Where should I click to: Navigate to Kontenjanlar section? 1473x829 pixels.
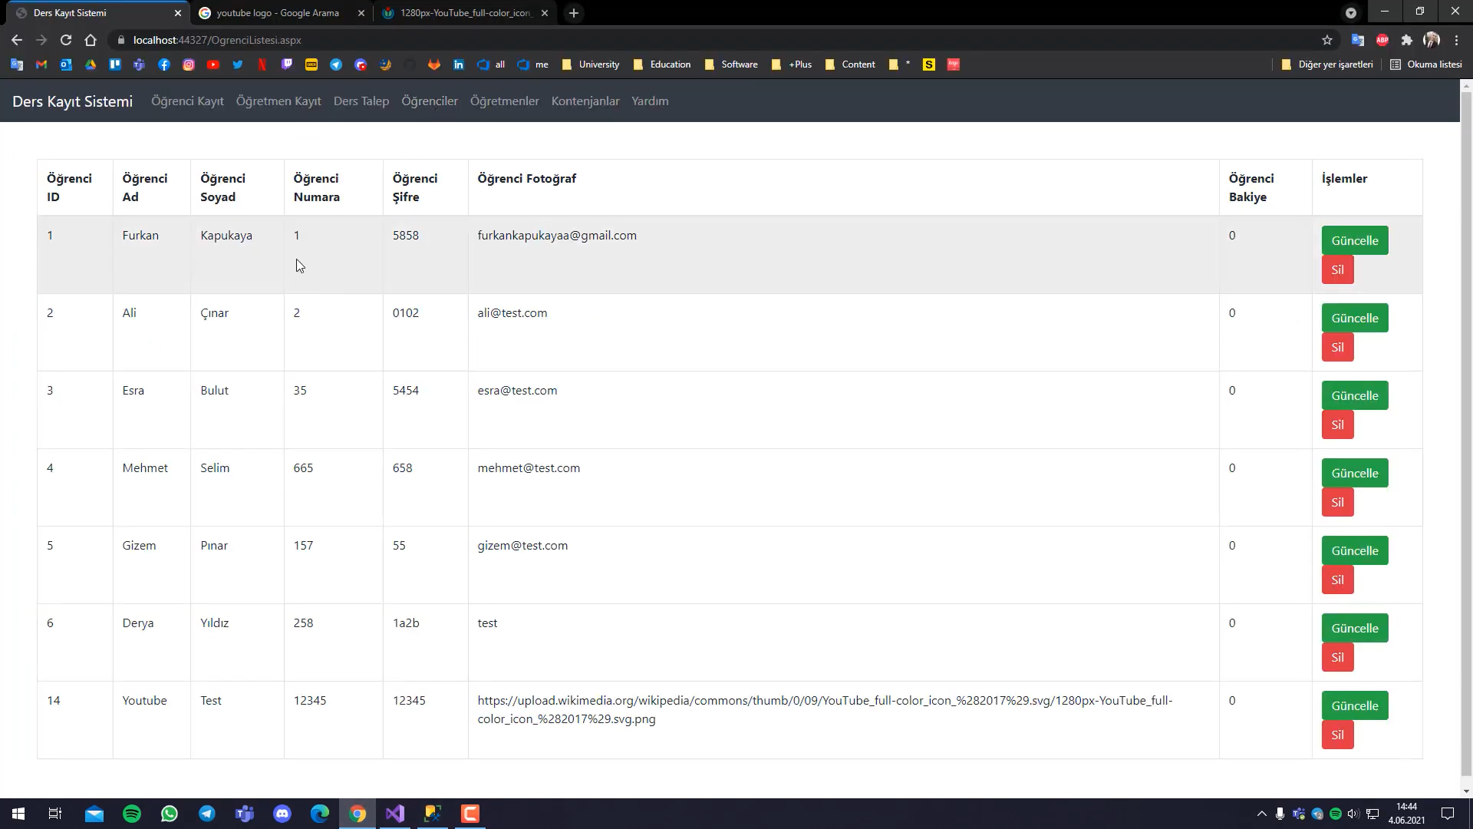tap(585, 101)
